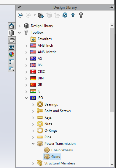This screenshot has width=116, height=168.
Task: Open SOLIDWORKS Resources home tab
Action: (12, 26)
